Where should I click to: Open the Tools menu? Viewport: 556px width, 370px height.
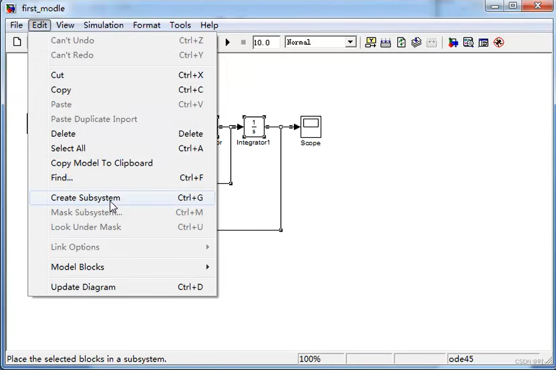coord(180,25)
